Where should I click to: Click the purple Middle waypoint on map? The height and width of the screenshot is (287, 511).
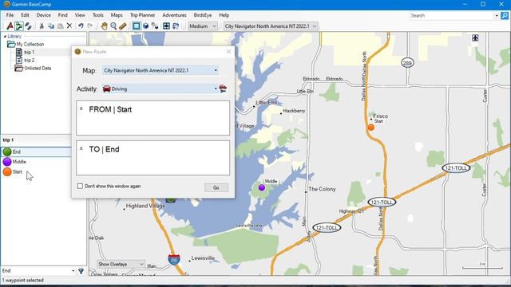coord(261,187)
